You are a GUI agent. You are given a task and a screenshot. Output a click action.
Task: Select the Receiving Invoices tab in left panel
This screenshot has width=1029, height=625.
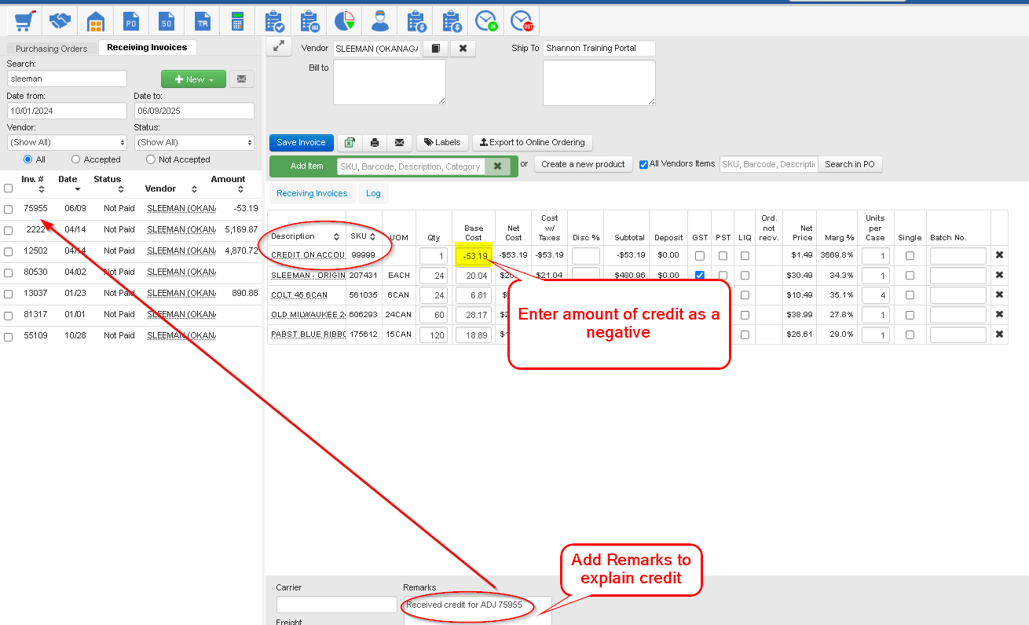pyautogui.click(x=147, y=47)
